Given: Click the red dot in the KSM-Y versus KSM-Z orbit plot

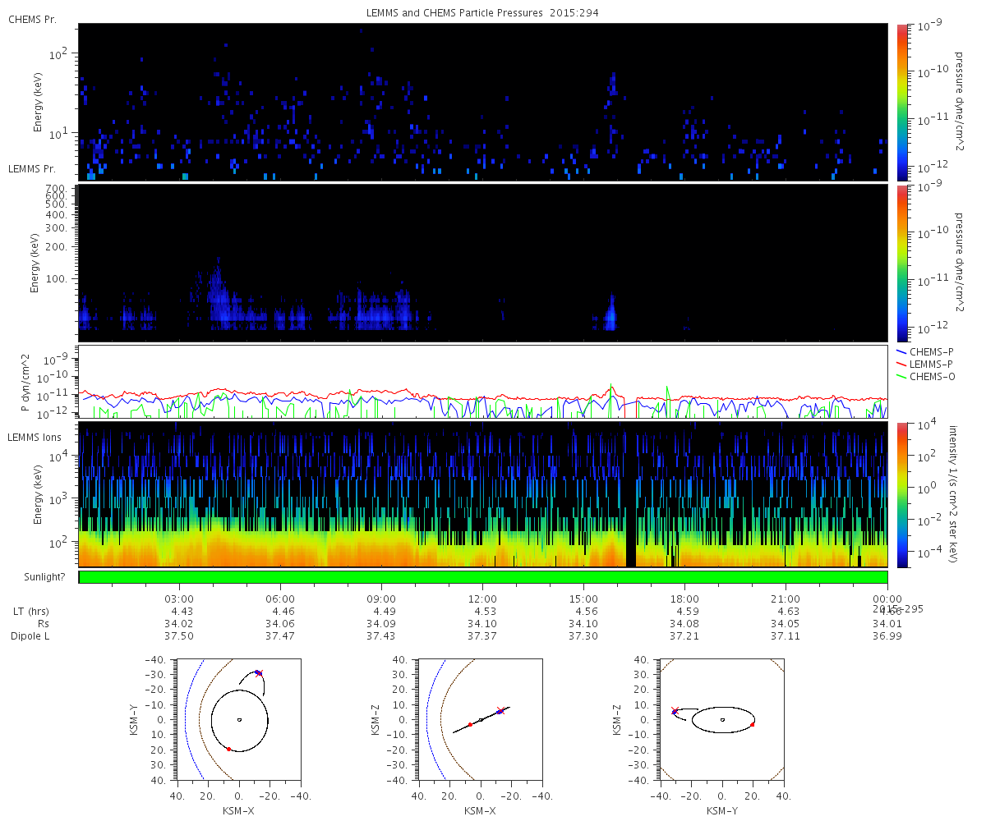Looking at the screenshot, I should (752, 724).
